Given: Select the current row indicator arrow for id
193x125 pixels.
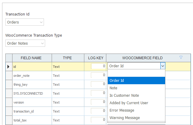Looking at the screenshot, I should [8, 67].
